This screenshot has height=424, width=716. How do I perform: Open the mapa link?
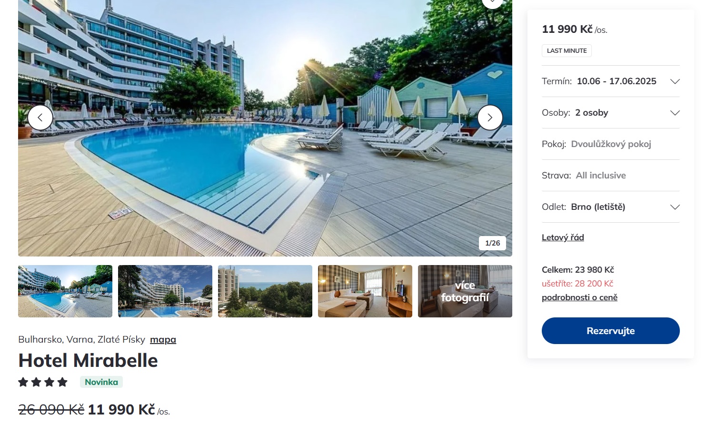[163, 340]
